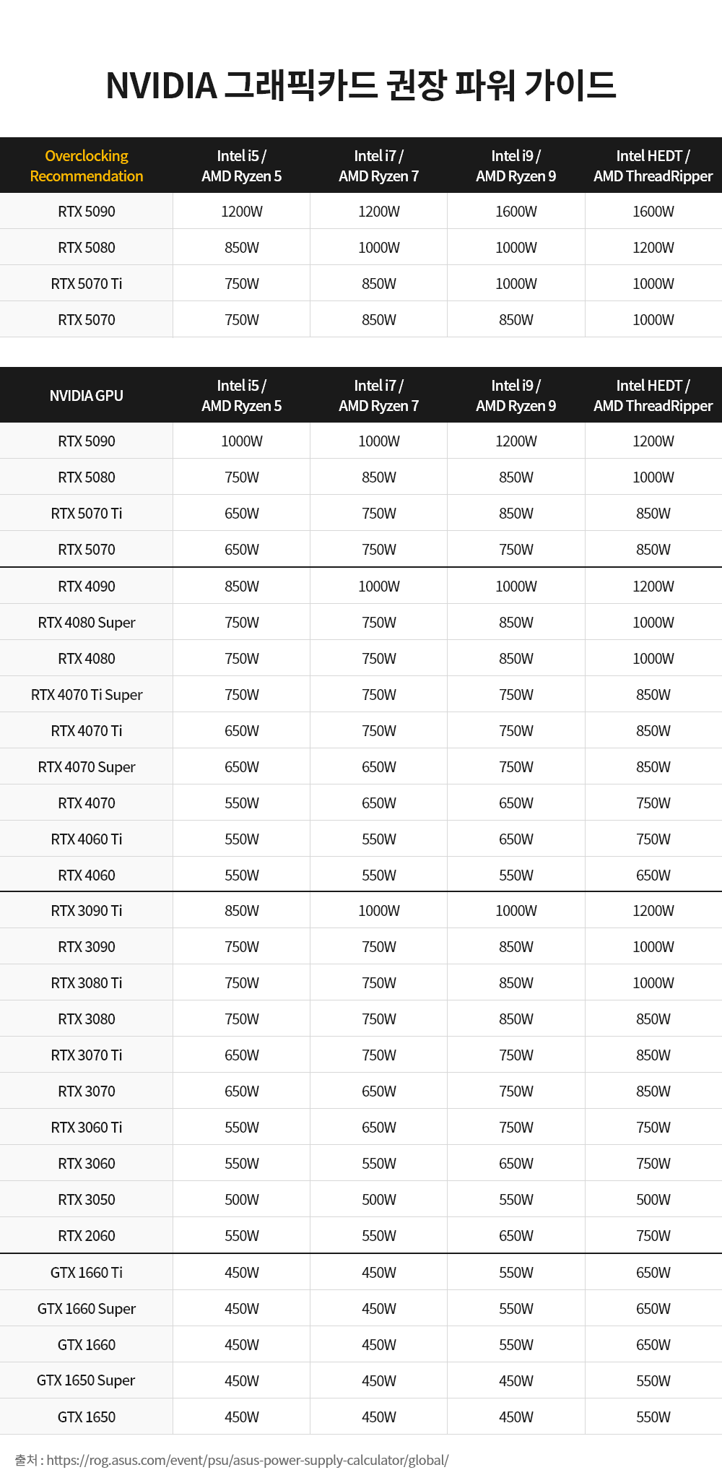Select the RTX 4090 row label
The height and width of the screenshot is (1483, 722).
pyautogui.click(x=87, y=587)
